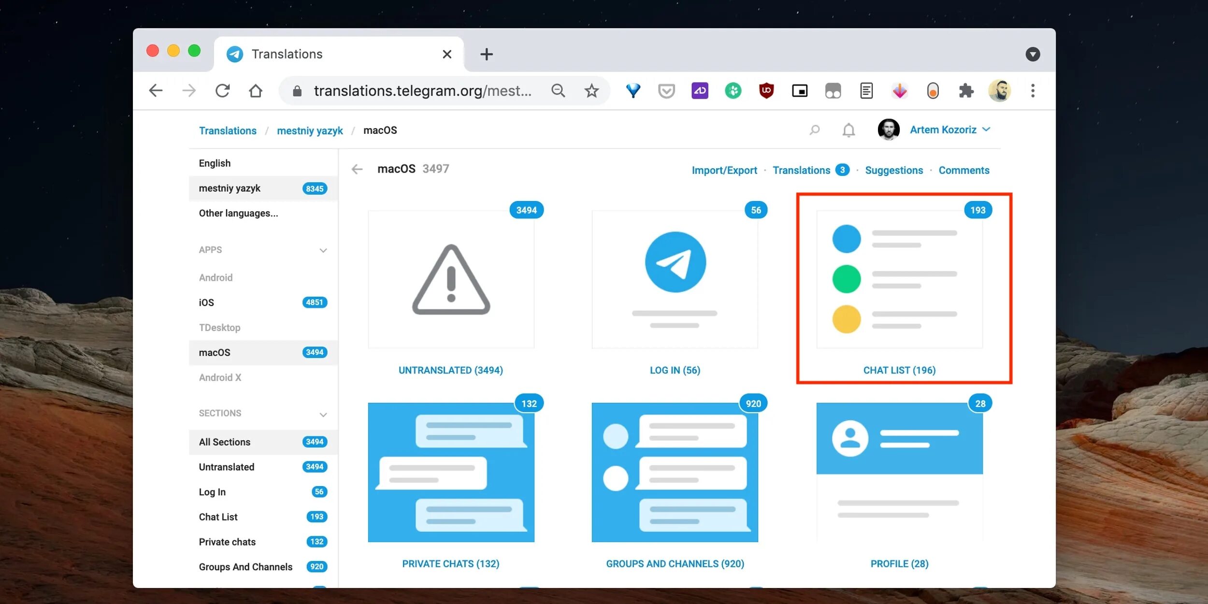Open Log In section in sidebar
Image resolution: width=1208 pixels, height=604 pixels.
point(263,492)
